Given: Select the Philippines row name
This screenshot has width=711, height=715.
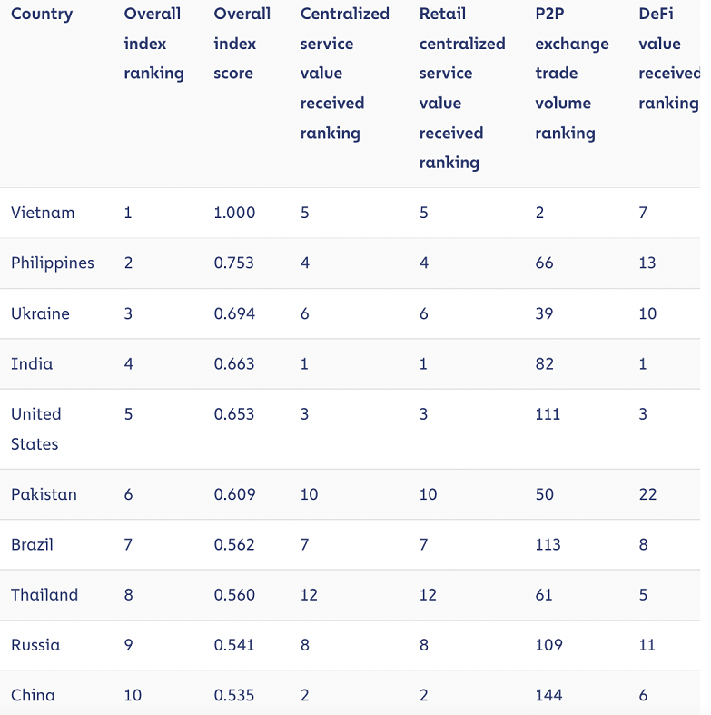Looking at the screenshot, I should pyautogui.click(x=53, y=263).
